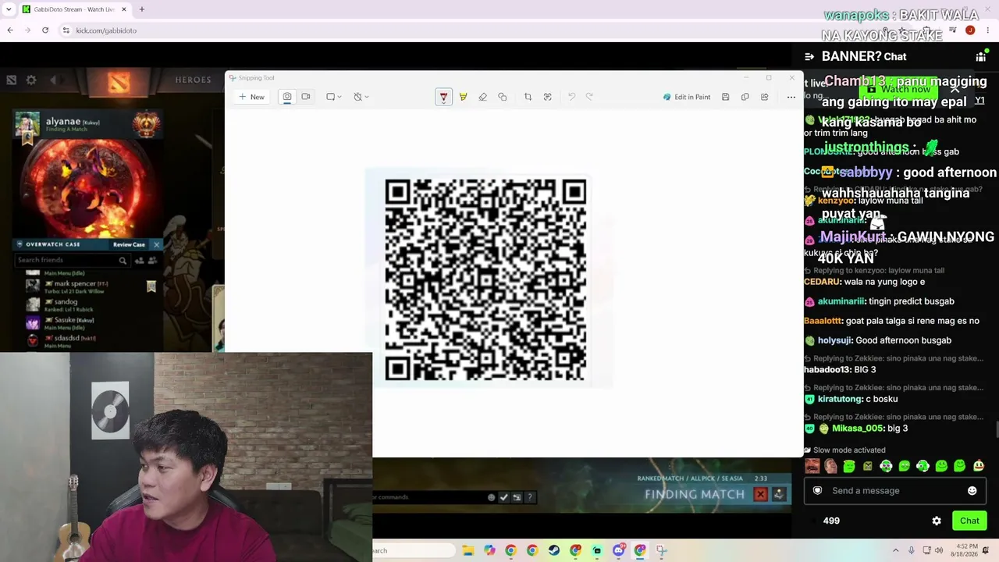This screenshot has height=562, width=999.
Task: Open Snipping Tool from the taskbar
Action: click(661, 550)
